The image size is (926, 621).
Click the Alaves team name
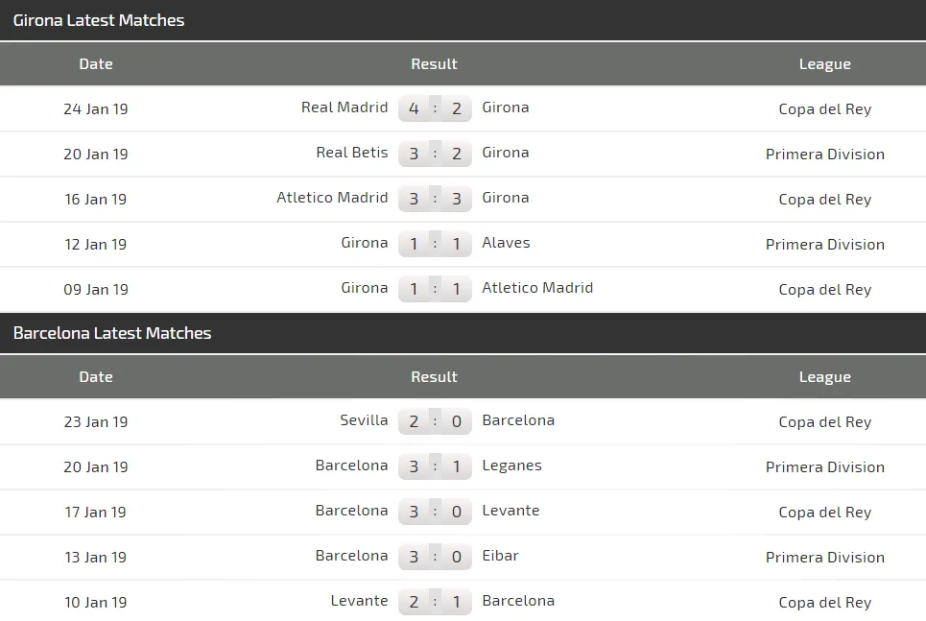(x=506, y=243)
